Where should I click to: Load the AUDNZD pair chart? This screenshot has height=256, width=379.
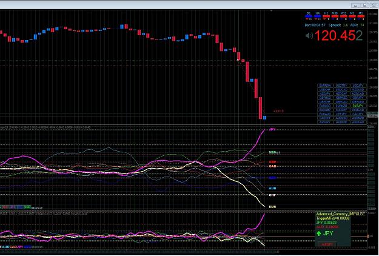click(358, 118)
